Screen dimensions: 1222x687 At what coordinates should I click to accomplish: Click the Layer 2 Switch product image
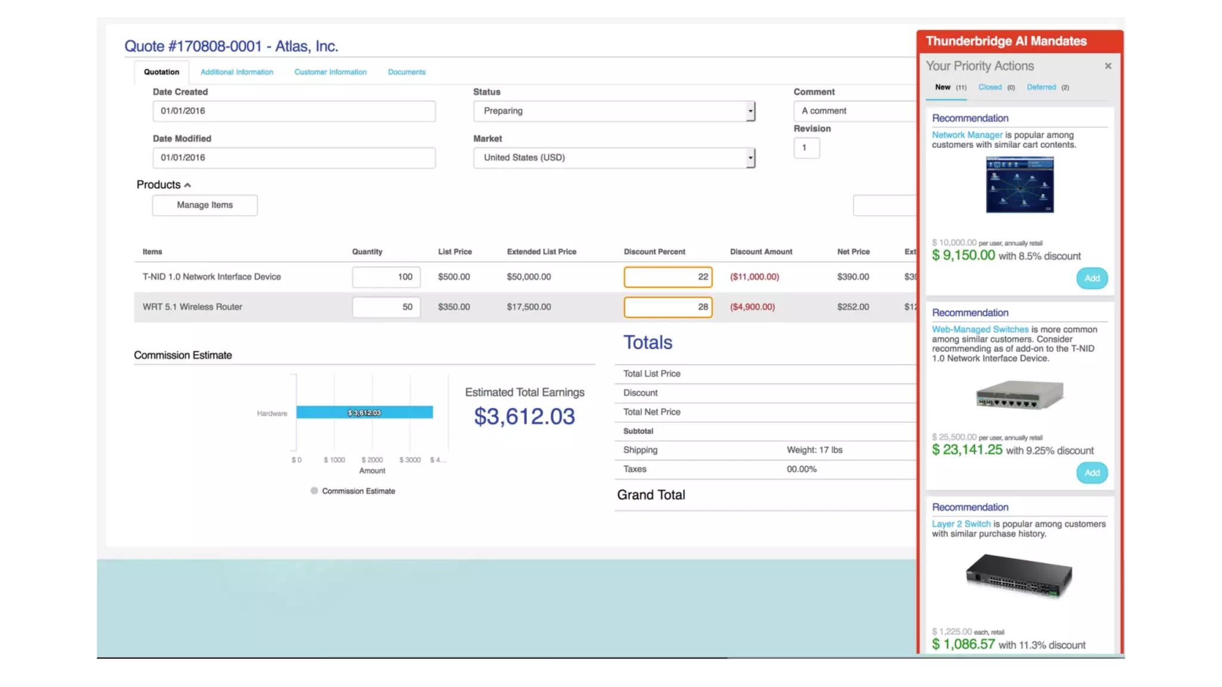(x=1019, y=576)
